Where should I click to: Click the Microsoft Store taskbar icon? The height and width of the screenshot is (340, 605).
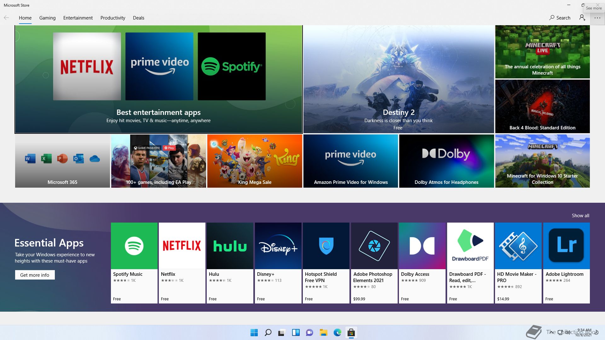351,332
